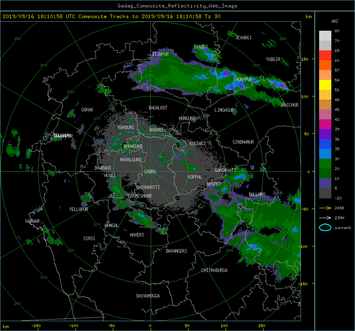The image size is (355, 331).
Task: Click the 70-80 dBZ light grey swatch
Action: (x=325, y=36)
